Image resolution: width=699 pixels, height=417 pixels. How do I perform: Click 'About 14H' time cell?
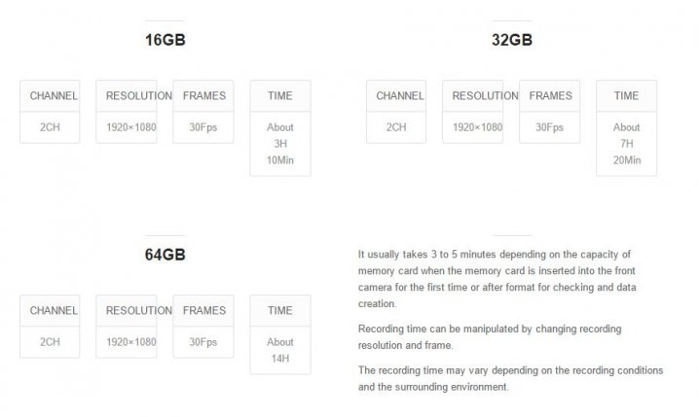pyautogui.click(x=280, y=350)
